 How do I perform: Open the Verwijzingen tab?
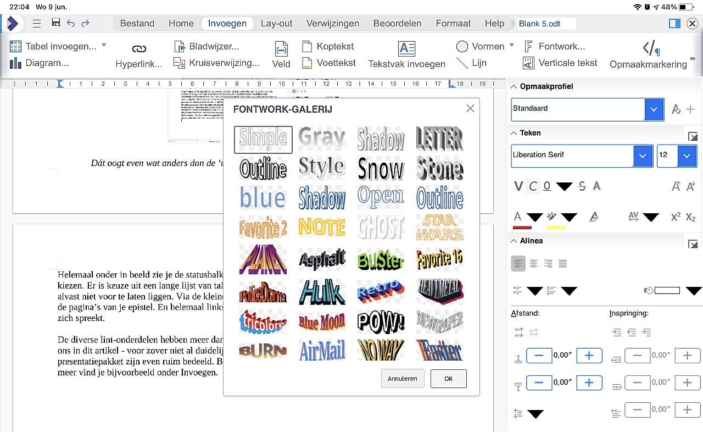click(333, 23)
